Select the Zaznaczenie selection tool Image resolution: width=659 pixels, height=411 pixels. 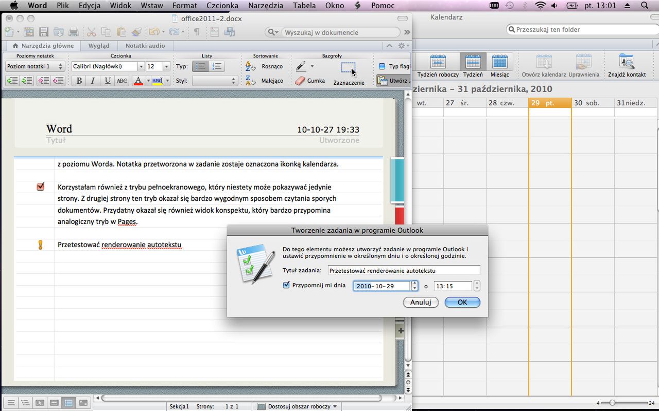[349, 73]
